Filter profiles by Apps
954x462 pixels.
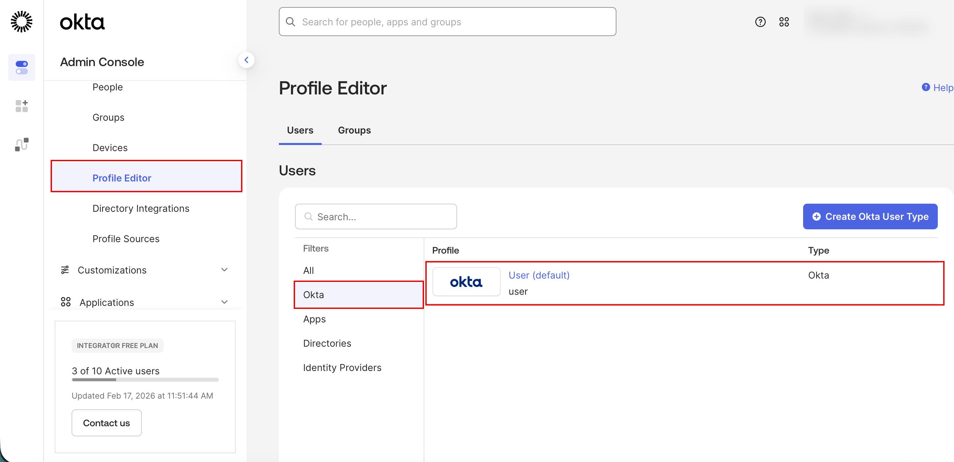[x=314, y=319]
